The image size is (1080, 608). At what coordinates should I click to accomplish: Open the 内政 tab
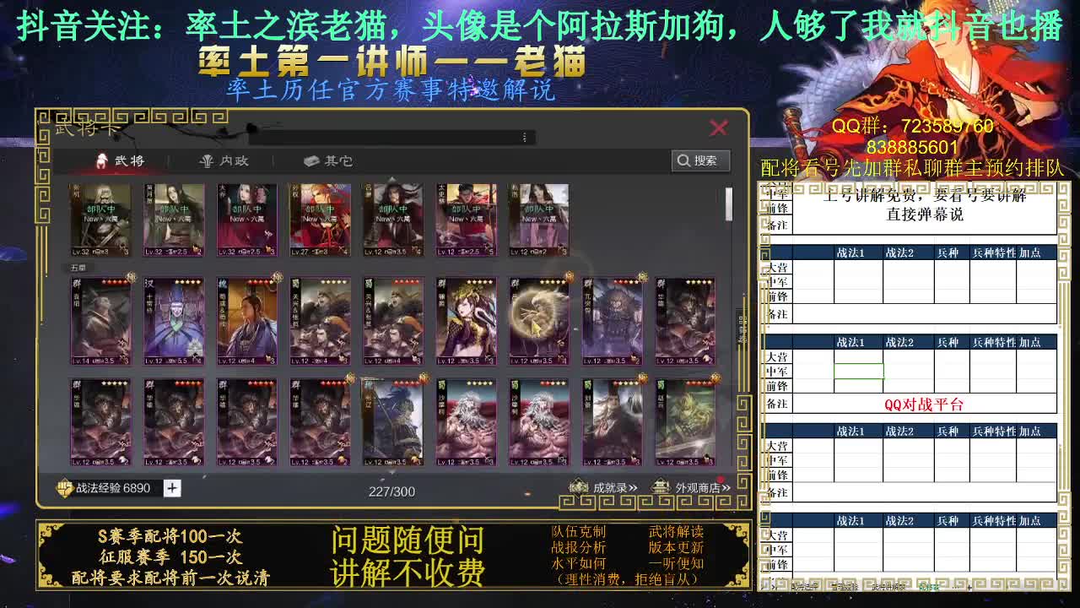pos(224,160)
